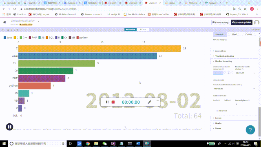The image size is (261, 147).
Task: Select desktop preview device icon
Action: point(8,30)
